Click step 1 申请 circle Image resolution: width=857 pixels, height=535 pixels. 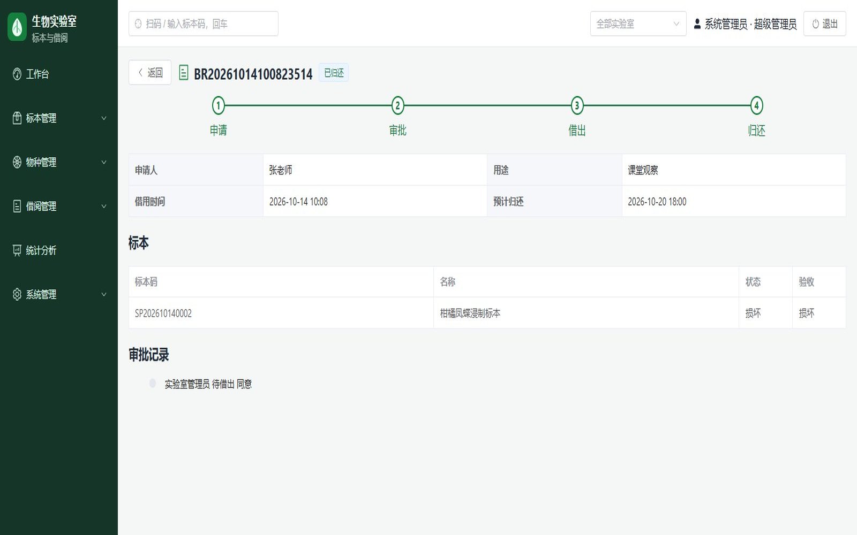click(218, 105)
